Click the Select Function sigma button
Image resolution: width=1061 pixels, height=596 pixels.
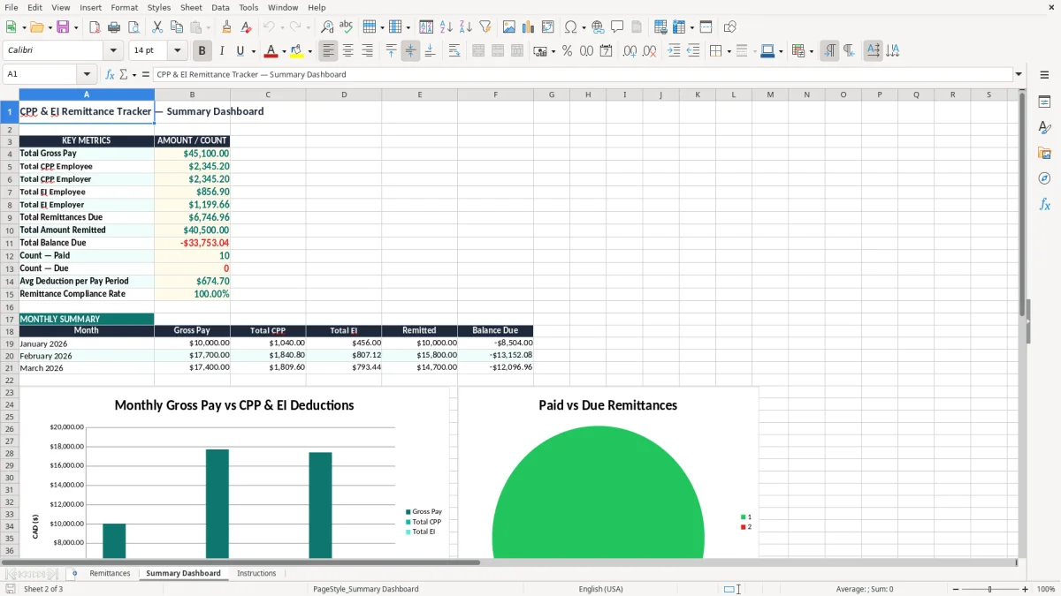pos(124,74)
